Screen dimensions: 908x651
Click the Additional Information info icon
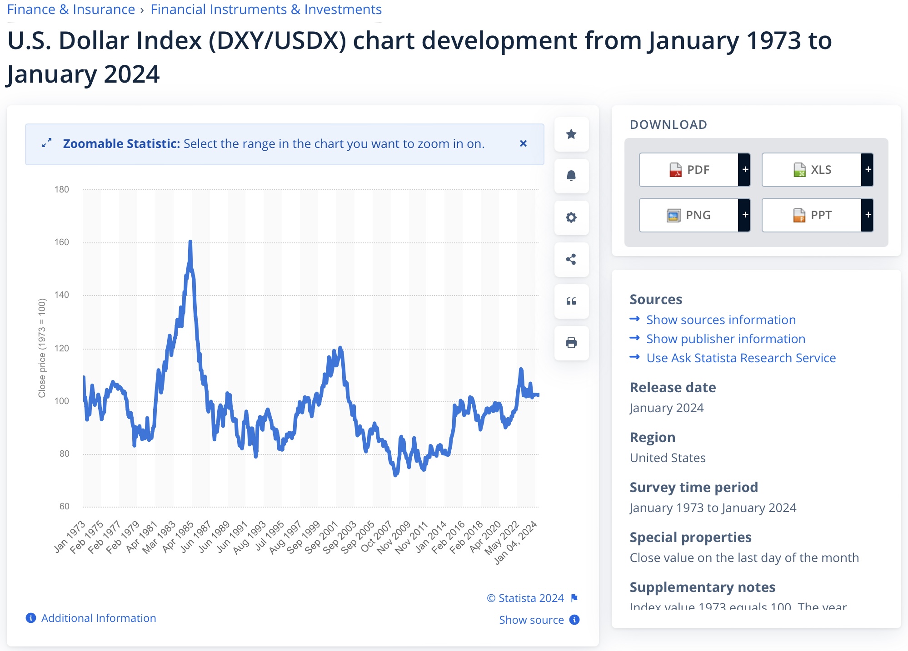tap(31, 618)
